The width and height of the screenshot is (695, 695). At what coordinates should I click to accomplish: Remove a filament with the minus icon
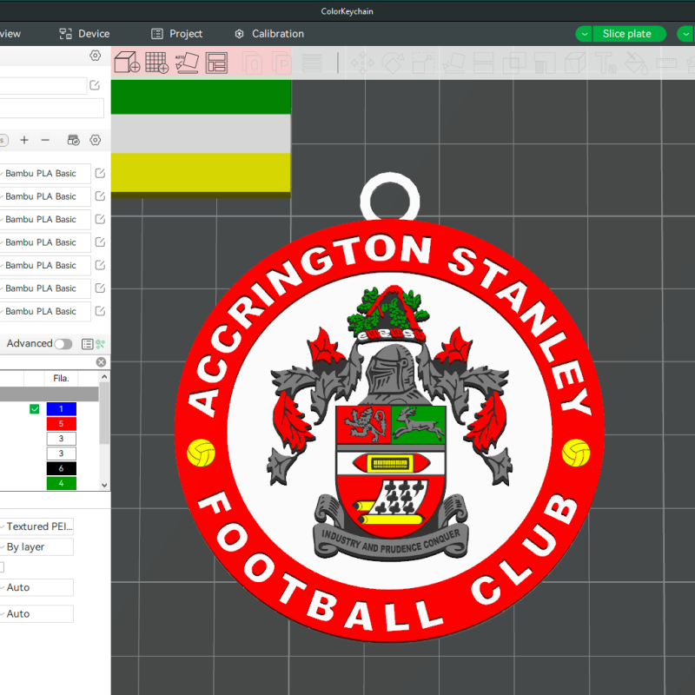coord(45,140)
